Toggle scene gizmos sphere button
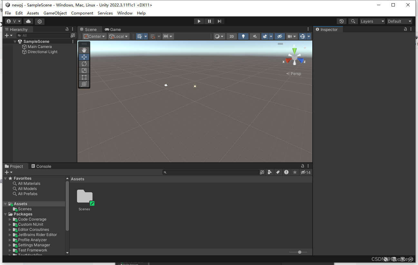The width and height of the screenshot is (418, 265). tap(302, 36)
